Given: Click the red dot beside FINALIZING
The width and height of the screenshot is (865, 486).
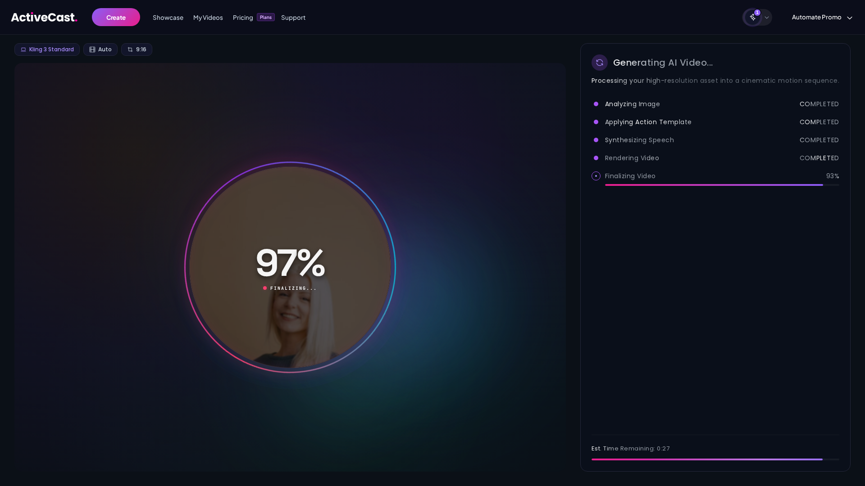Looking at the screenshot, I should pyautogui.click(x=265, y=288).
